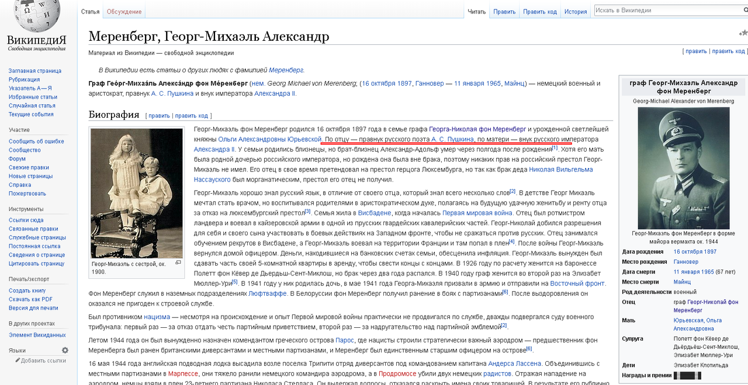Screen dimensions: 748x385
Task: Open Ольги Александровны Юрьевской link
Action: [270, 139]
